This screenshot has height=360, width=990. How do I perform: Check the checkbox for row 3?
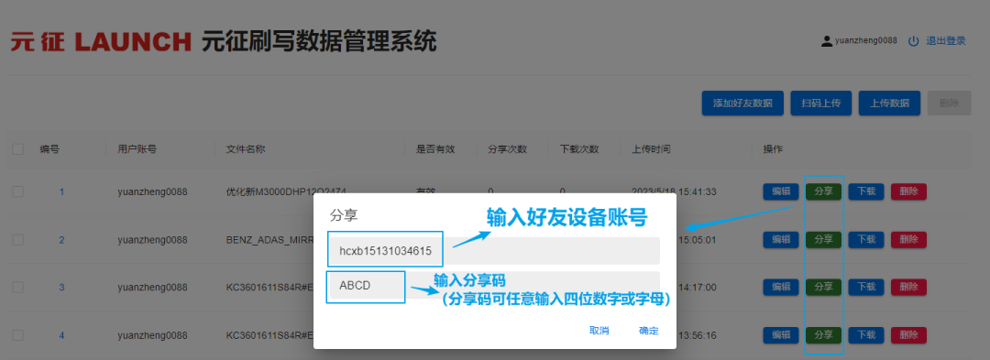pos(18,288)
